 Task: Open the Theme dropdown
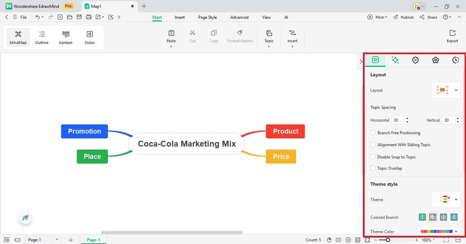[x=446, y=199]
